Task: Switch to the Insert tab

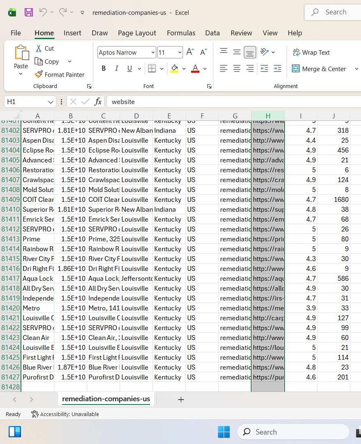Action: tap(72, 33)
